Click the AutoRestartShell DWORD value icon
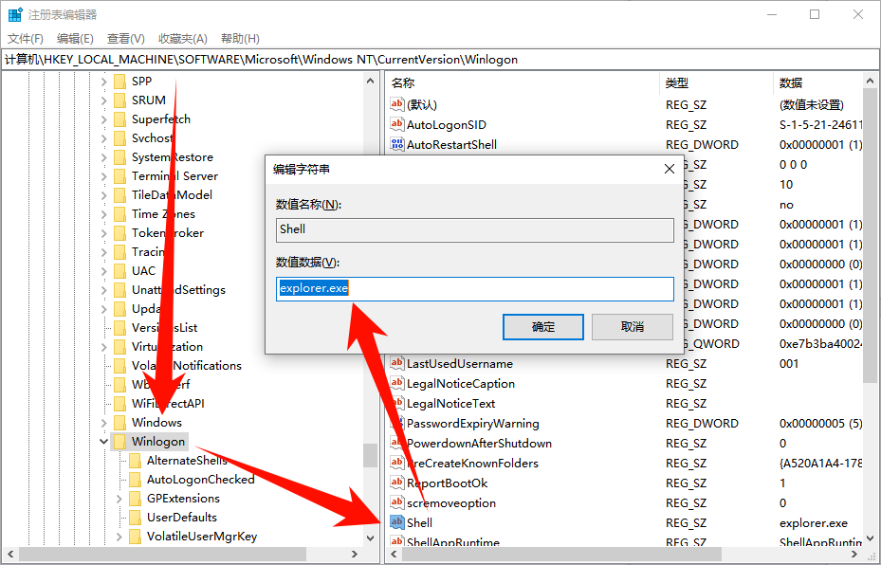The width and height of the screenshot is (881, 565). point(397,144)
